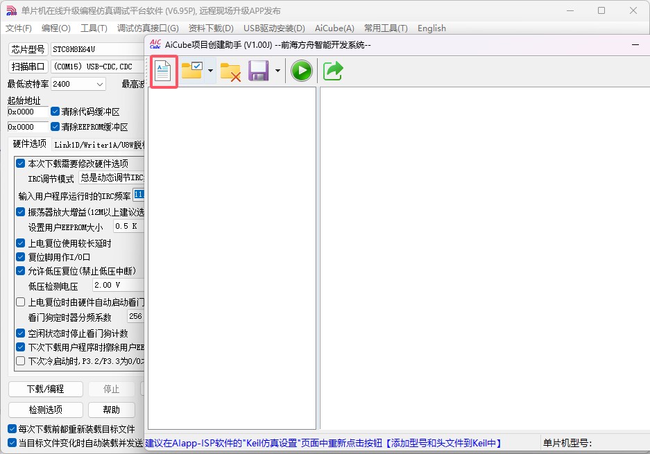
Task: Minimize the AiCube helper window
Action: pyautogui.click(x=635, y=45)
